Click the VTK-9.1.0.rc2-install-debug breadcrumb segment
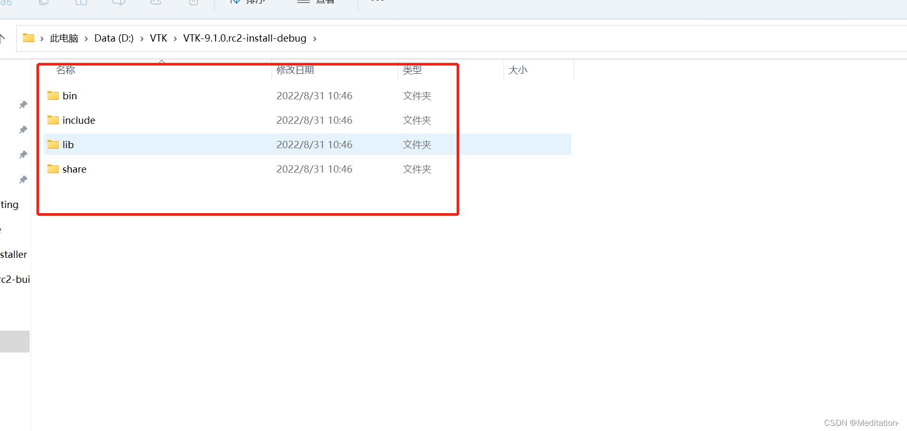 [245, 38]
